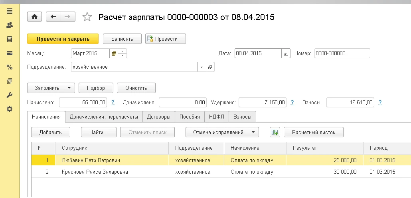The width and height of the screenshot is (411, 198).
Task: Go to the home page icon
Action: tap(34, 17)
